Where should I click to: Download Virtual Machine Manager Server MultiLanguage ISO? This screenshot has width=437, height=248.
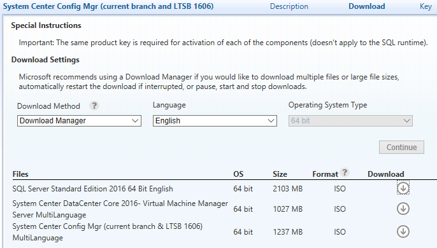tap(403, 209)
